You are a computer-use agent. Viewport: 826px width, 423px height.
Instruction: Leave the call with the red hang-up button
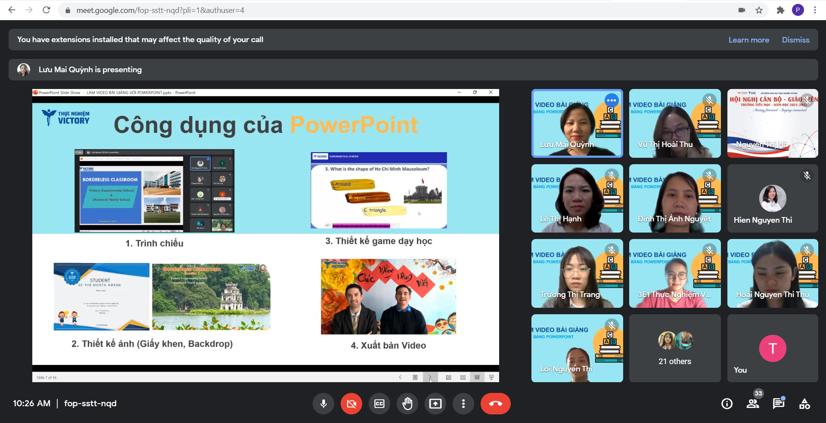pos(495,404)
